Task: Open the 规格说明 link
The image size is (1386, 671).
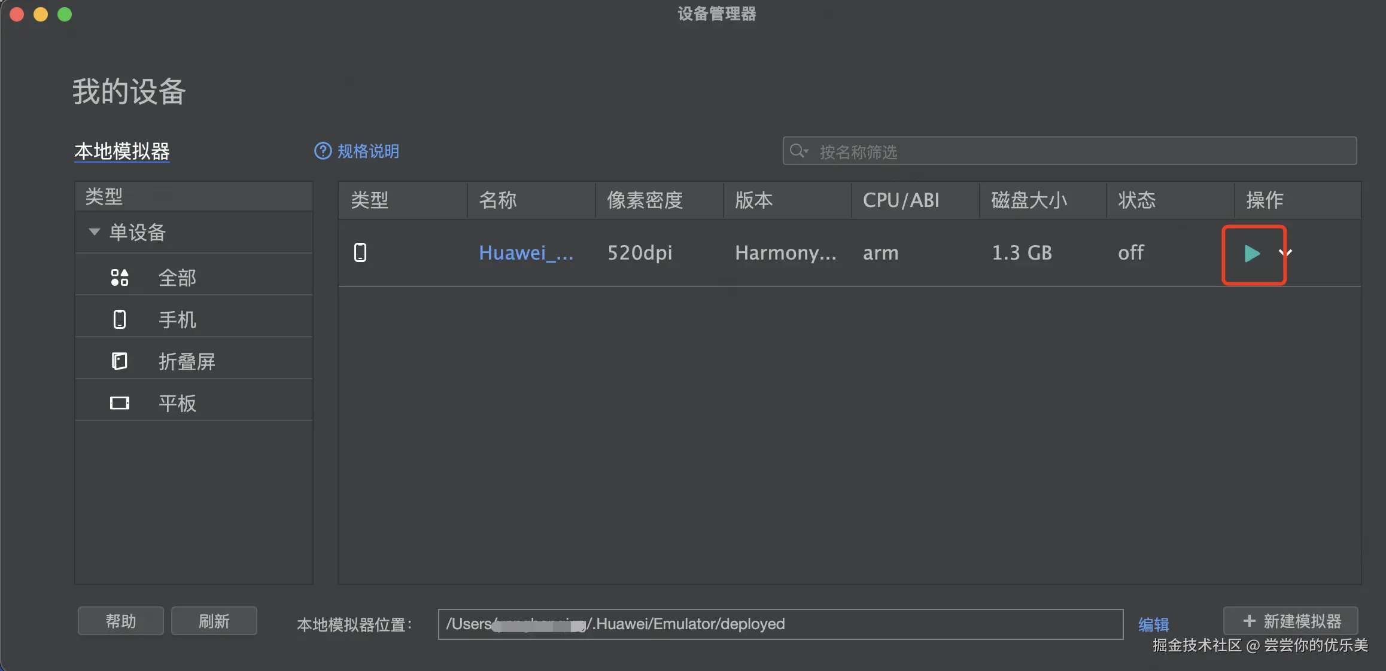Action: point(368,151)
